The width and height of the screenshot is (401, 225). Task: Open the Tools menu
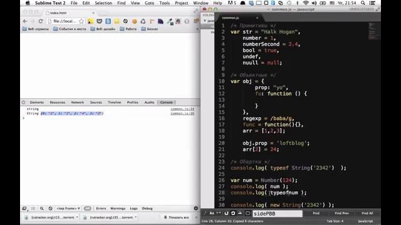pos(164,3)
